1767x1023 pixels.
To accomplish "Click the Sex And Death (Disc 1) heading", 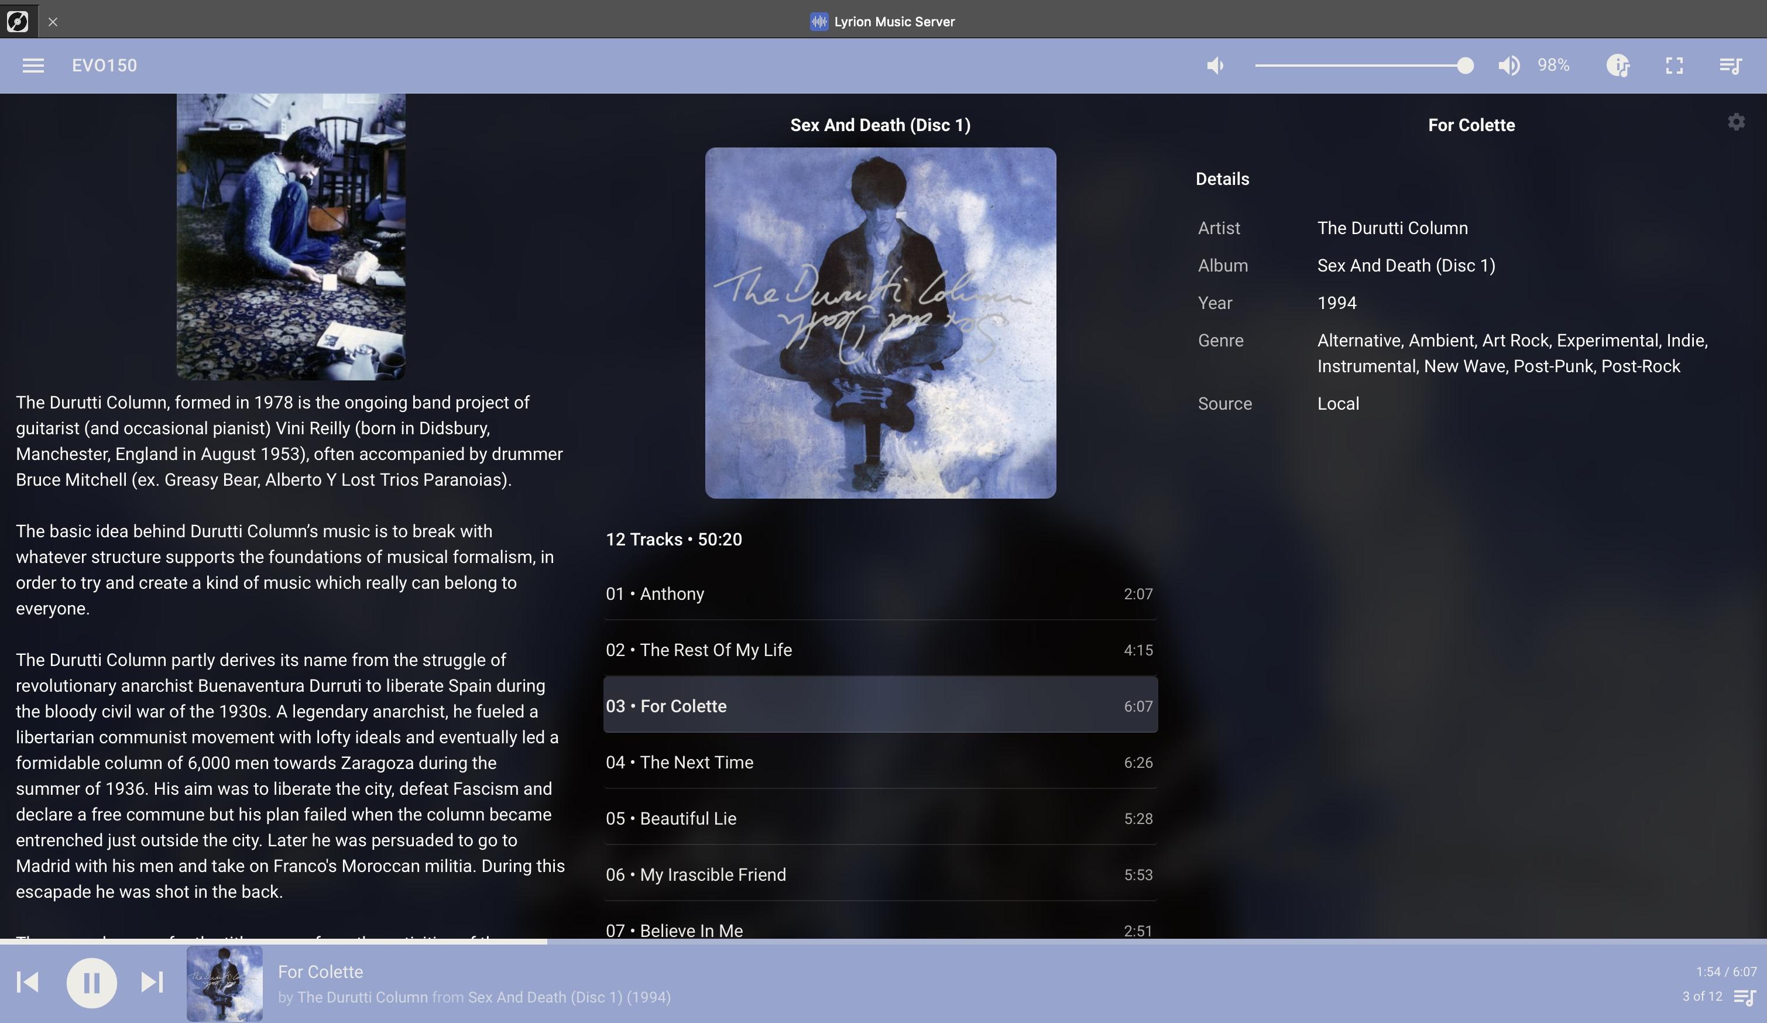I will (880, 125).
